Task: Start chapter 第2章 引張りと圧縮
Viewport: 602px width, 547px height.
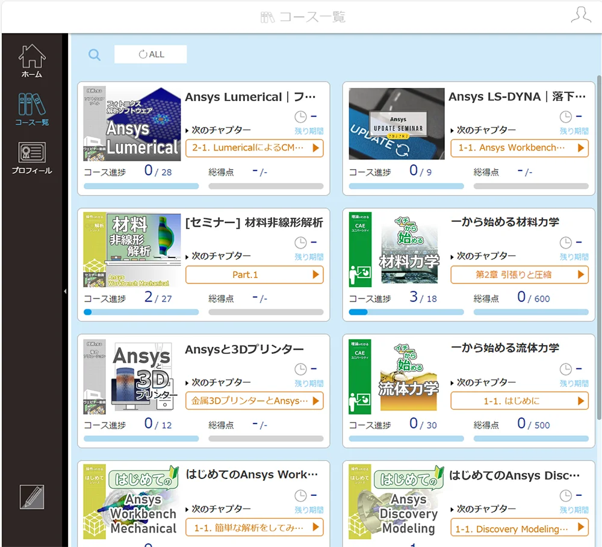Action: [x=520, y=274]
